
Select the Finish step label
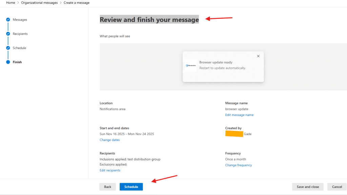coord(17,62)
